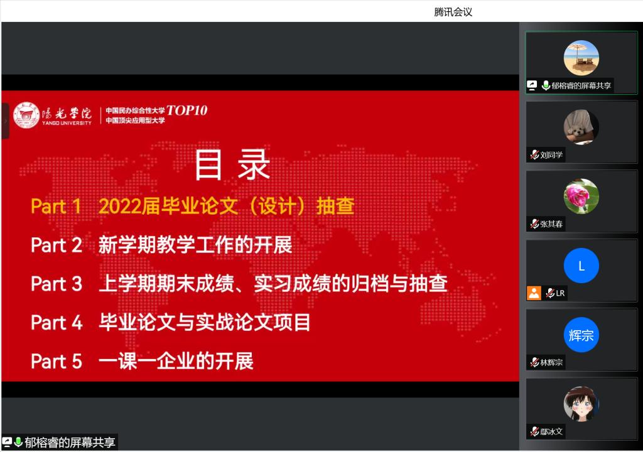
Task: Select 刘同学's white dog avatar
Action: tap(581, 127)
